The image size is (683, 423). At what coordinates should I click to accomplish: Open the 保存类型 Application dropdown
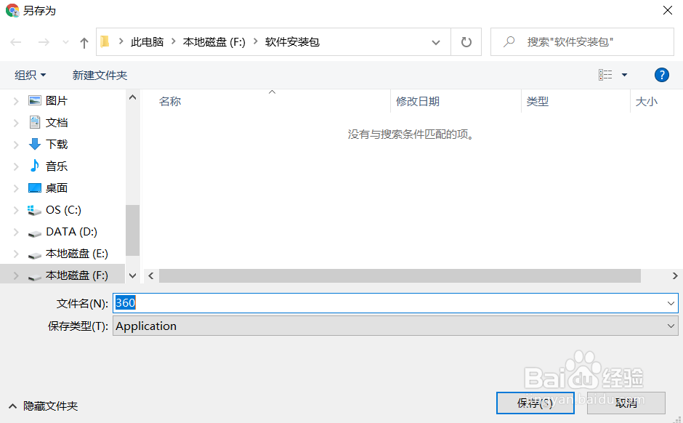pos(671,326)
